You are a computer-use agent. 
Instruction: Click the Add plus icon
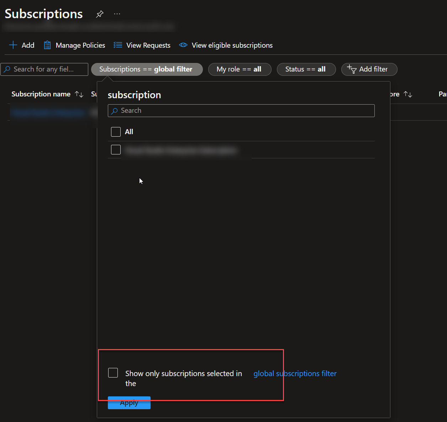coord(13,45)
